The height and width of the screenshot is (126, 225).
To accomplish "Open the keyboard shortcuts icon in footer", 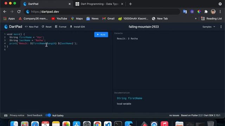I will tap(6, 115).
